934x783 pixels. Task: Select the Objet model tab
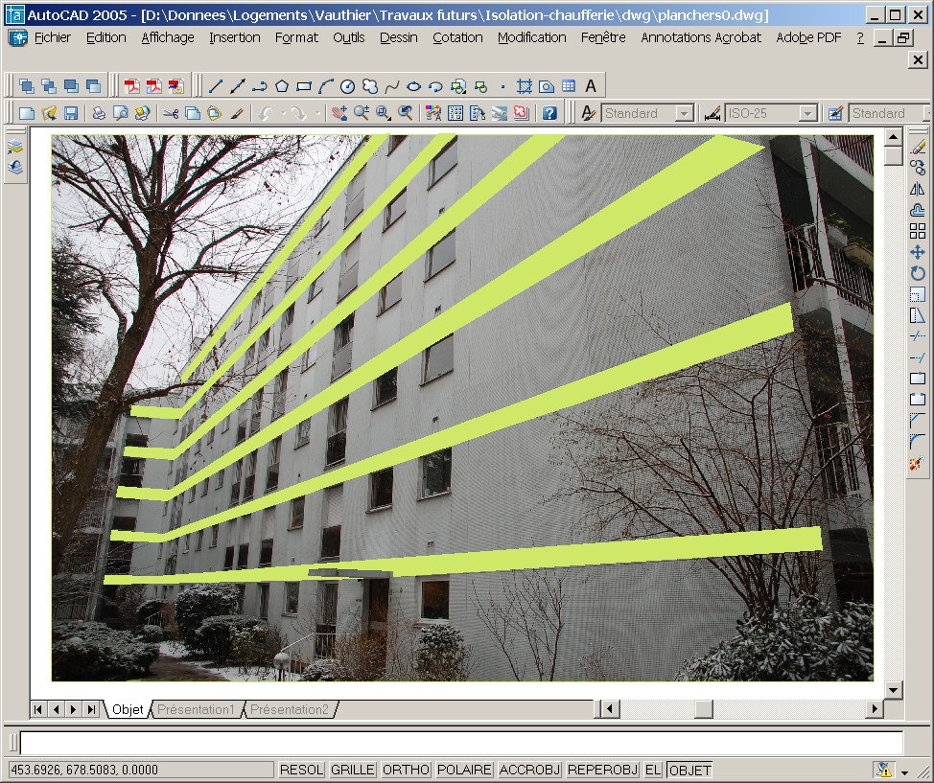128,709
